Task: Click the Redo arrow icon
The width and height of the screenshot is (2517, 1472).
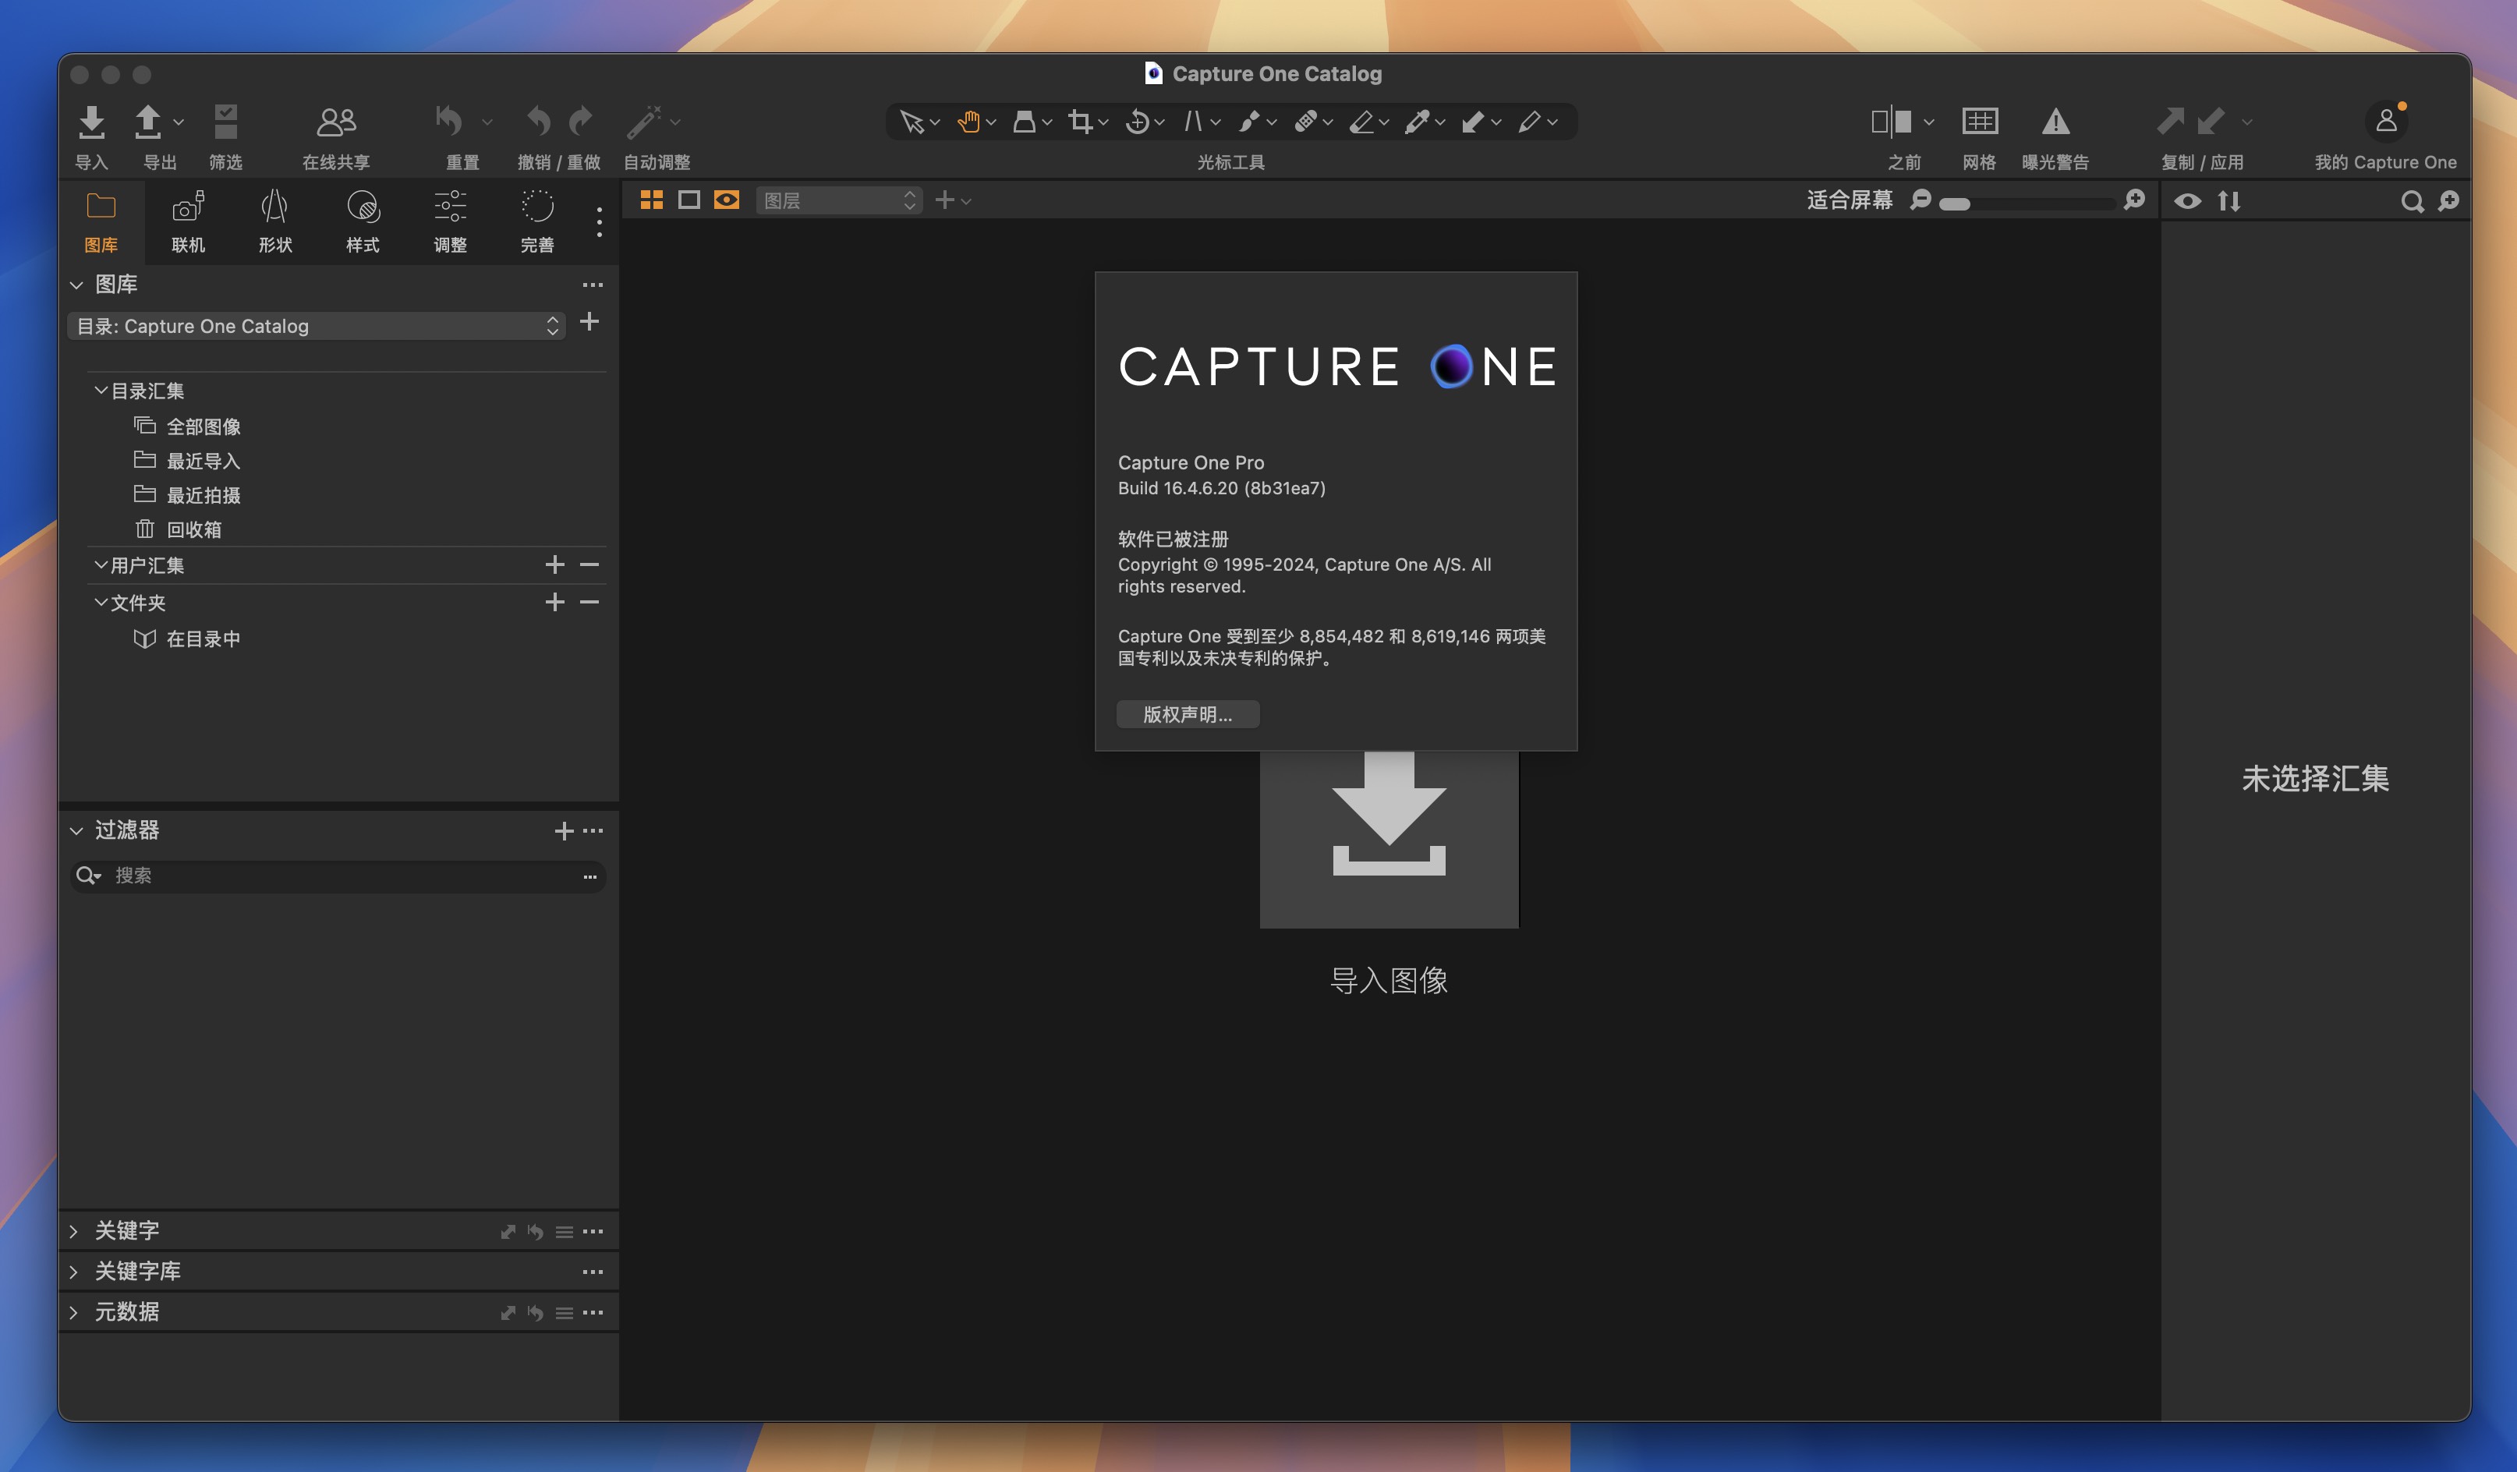Action: click(x=580, y=121)
